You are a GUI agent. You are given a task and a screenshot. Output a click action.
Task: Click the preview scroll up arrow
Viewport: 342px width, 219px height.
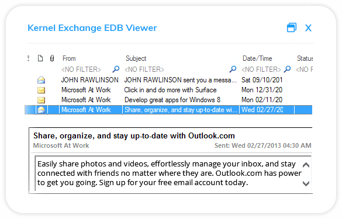[x=306, y=165]
